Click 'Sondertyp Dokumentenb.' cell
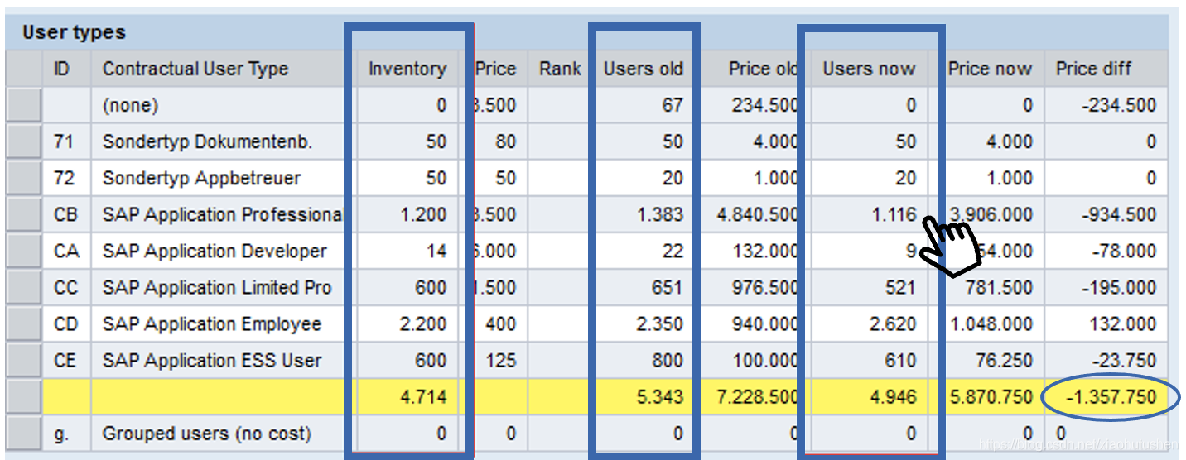 click(x=218, y=141)
